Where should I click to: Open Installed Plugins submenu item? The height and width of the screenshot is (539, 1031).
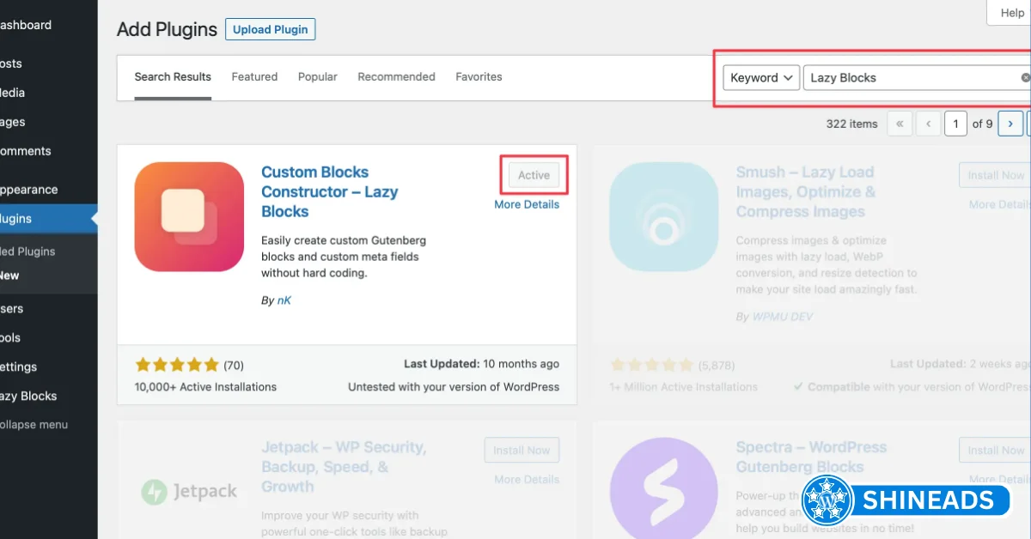(27, 251)
